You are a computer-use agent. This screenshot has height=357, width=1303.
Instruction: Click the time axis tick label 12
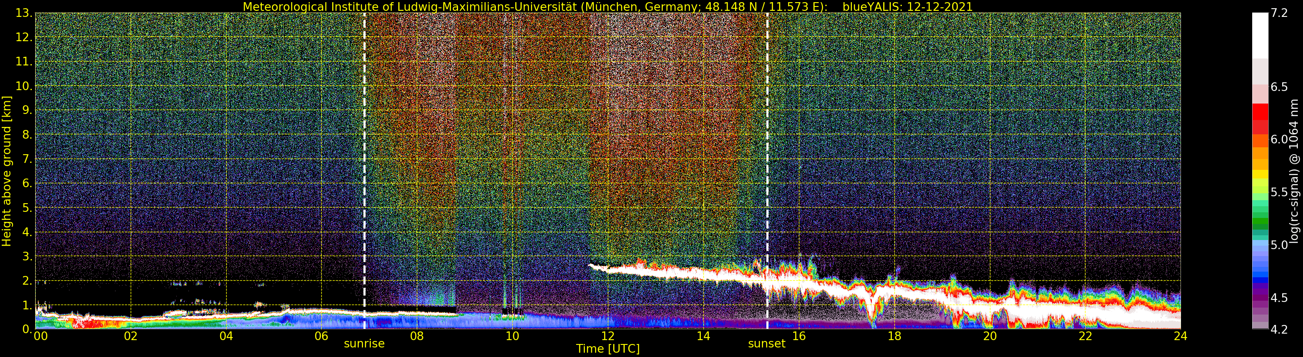608,336
